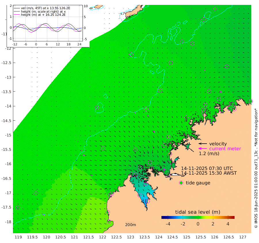Click the inset time series plot area
259x243 pixels.
[48, 23]
